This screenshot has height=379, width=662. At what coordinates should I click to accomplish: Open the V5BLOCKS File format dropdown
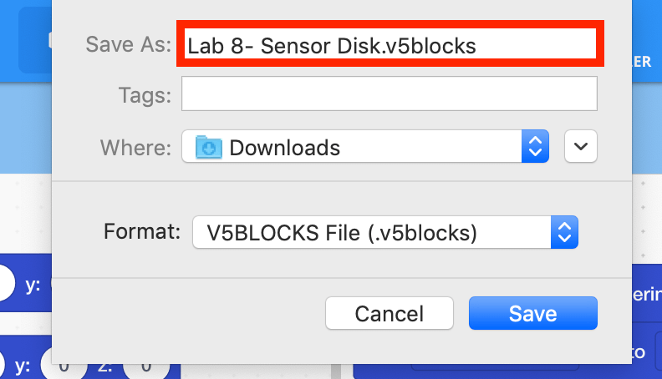(x=385, y=232)
